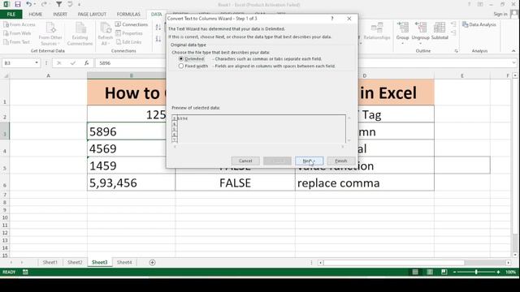Screen dimensions: 520x292
Task: Select the Delimited radio button
Action: [x=181, y=58]
